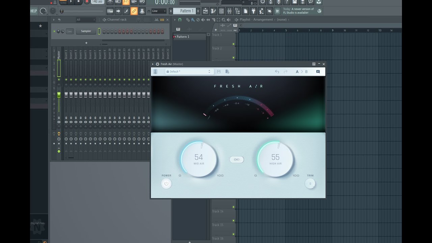The width and height of the screenshot is (432, 243).
Task: Switch to A preset state
Action: [x=297, y=72]
